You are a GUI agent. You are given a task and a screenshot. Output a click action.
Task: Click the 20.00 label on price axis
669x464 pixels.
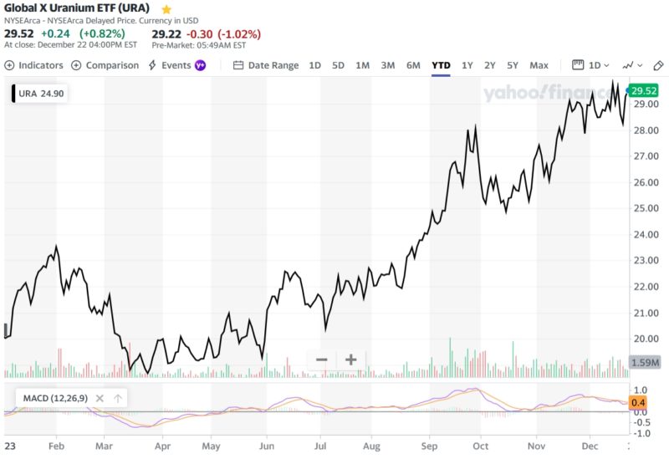tap(646, 339)
